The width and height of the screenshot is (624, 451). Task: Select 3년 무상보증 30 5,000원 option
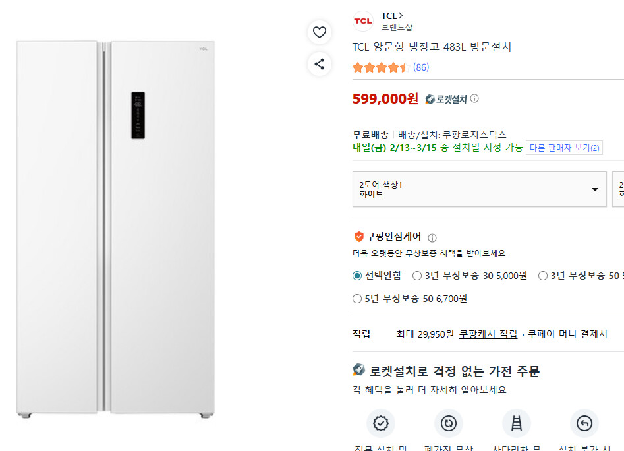[417, 276]
